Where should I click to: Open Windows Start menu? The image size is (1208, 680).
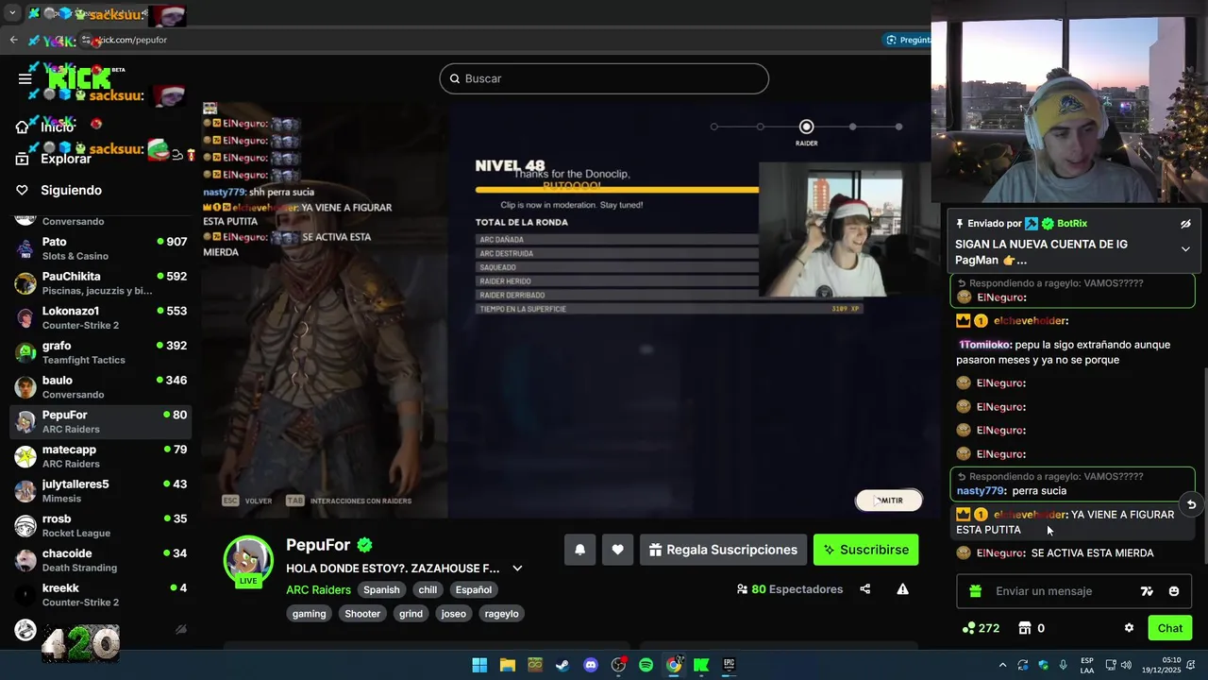point(479,665)
